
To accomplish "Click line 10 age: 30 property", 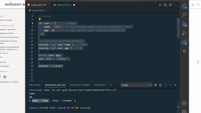I will click(x=49, y=30).
